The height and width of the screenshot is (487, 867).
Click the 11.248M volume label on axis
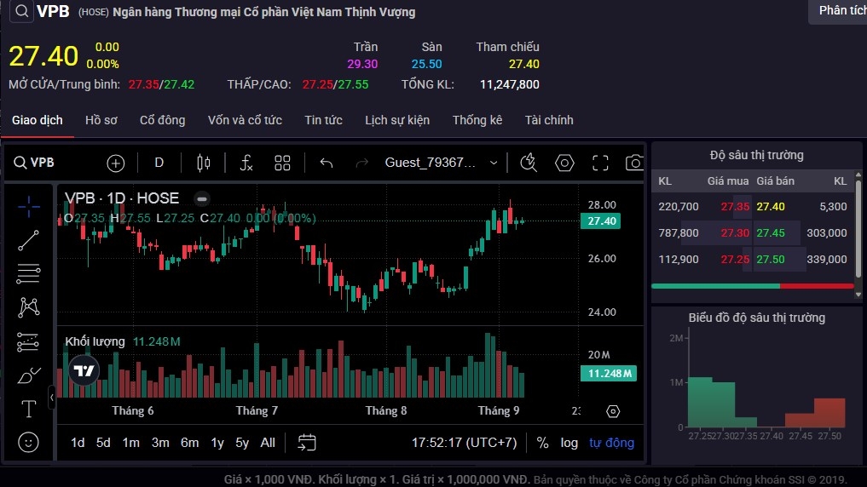(608, 374)
